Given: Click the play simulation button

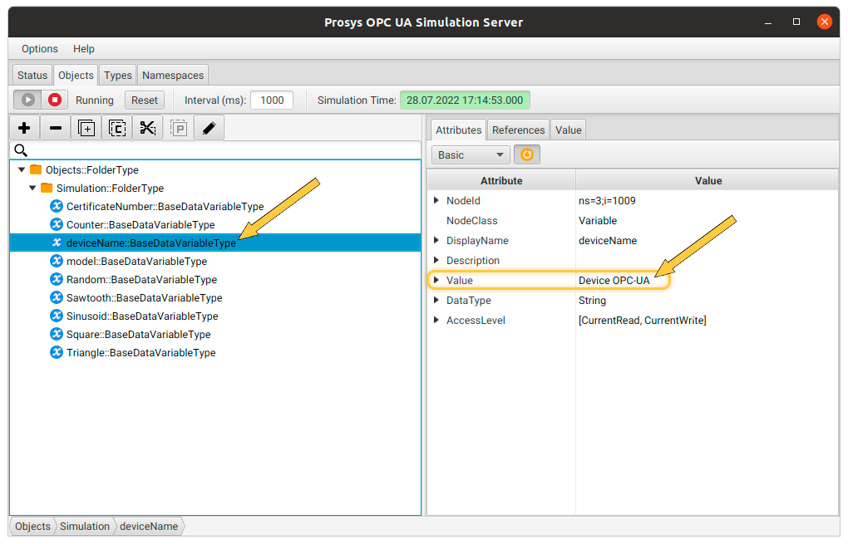Looking at the screenshot, I should [x=27, y=100].
